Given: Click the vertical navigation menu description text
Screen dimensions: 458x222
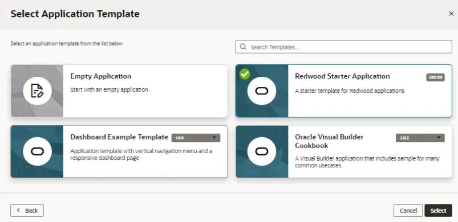Looking at the screenshot, I should [141, 155].
